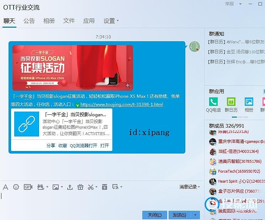This screenshot has width=265, height=220.
Task: Click 分享 on the link card
Action: point(51,145)
